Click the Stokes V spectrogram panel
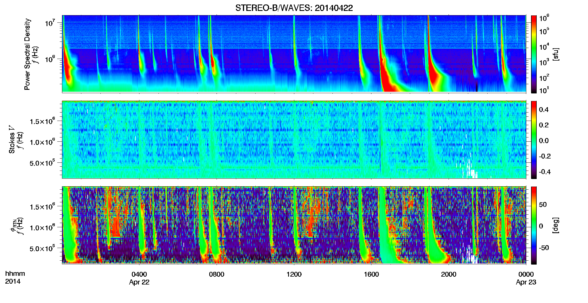Screen dimensions: 588x303 (294, 140)
